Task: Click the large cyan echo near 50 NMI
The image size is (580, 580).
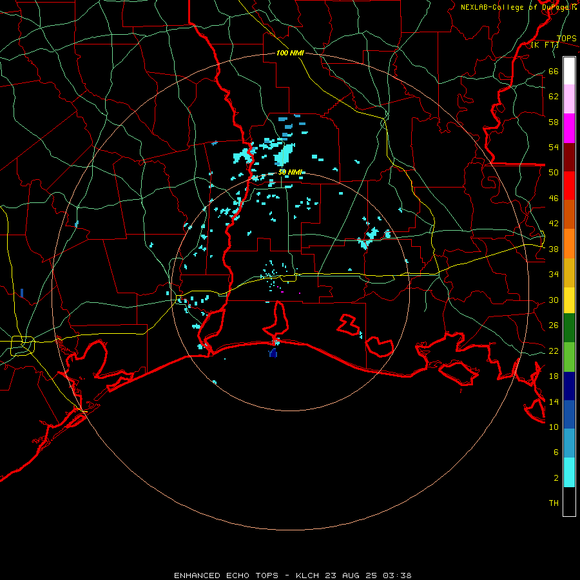Action: click(284, 155)
